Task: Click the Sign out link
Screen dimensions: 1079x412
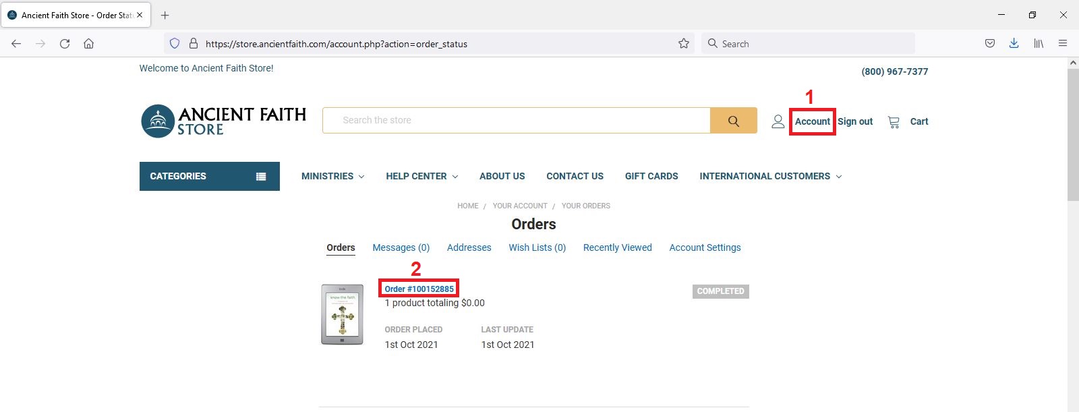Action: coord(855,121)
